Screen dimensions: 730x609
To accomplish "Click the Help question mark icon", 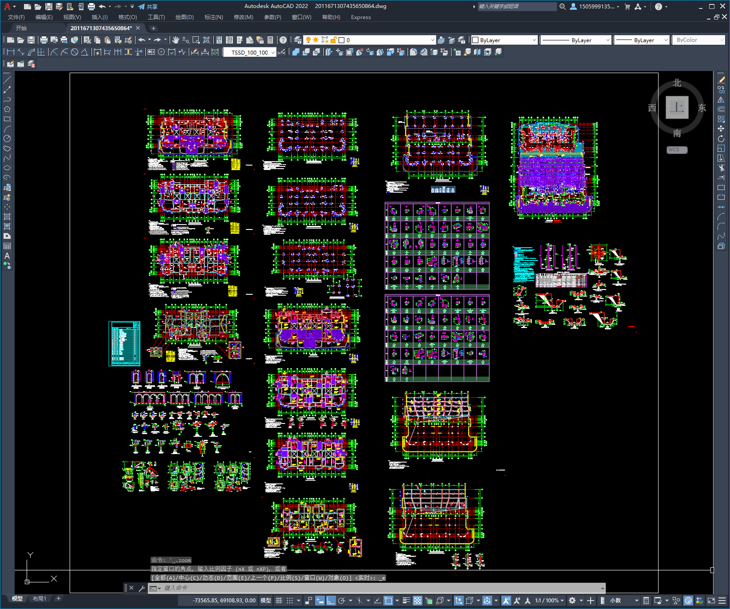I will coord(283,40).
